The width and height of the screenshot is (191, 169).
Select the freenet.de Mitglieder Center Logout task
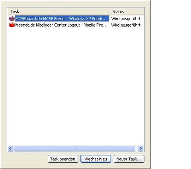(61, 25)
